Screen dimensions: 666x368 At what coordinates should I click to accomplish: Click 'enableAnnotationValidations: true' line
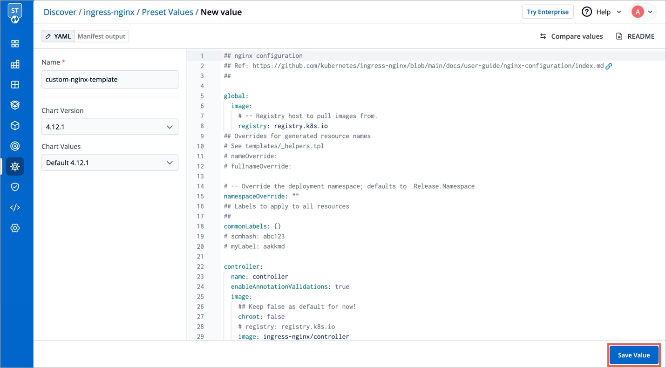coord(290,286)
